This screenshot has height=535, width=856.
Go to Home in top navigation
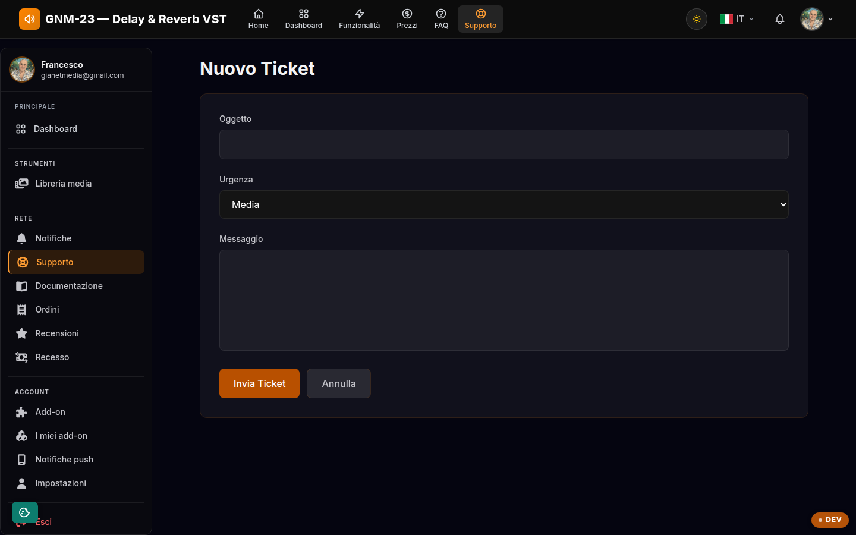tap(258, 19)
